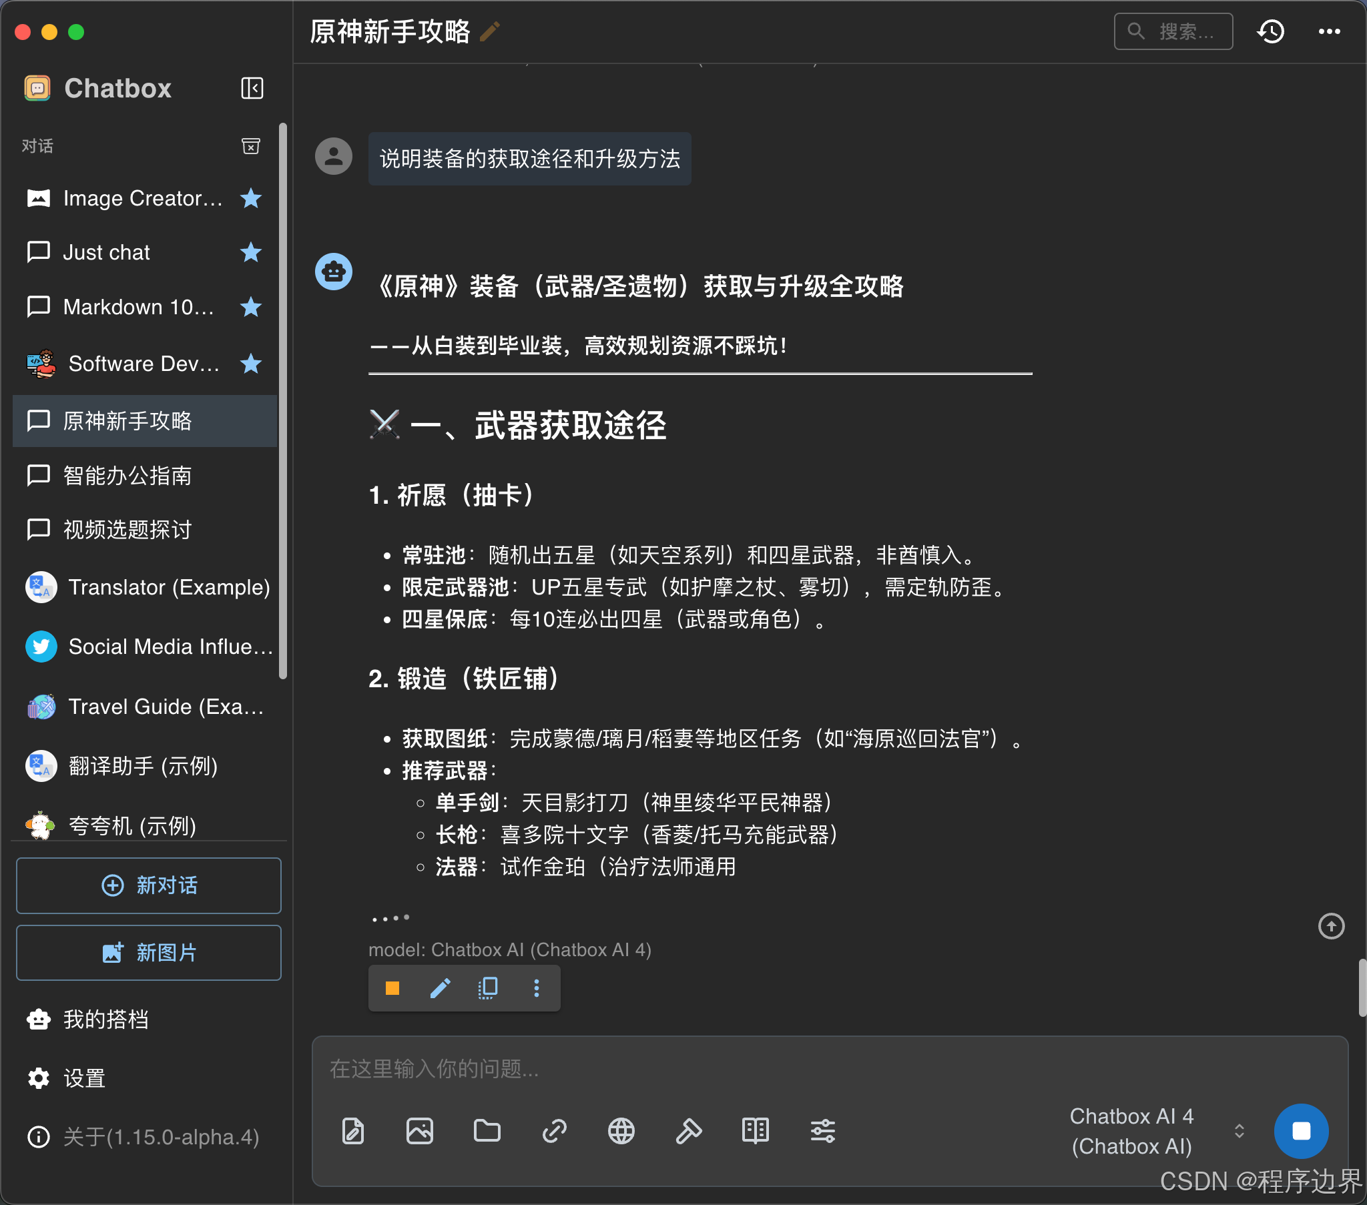
Task: Copy the AI message
Action: point(488,988)
